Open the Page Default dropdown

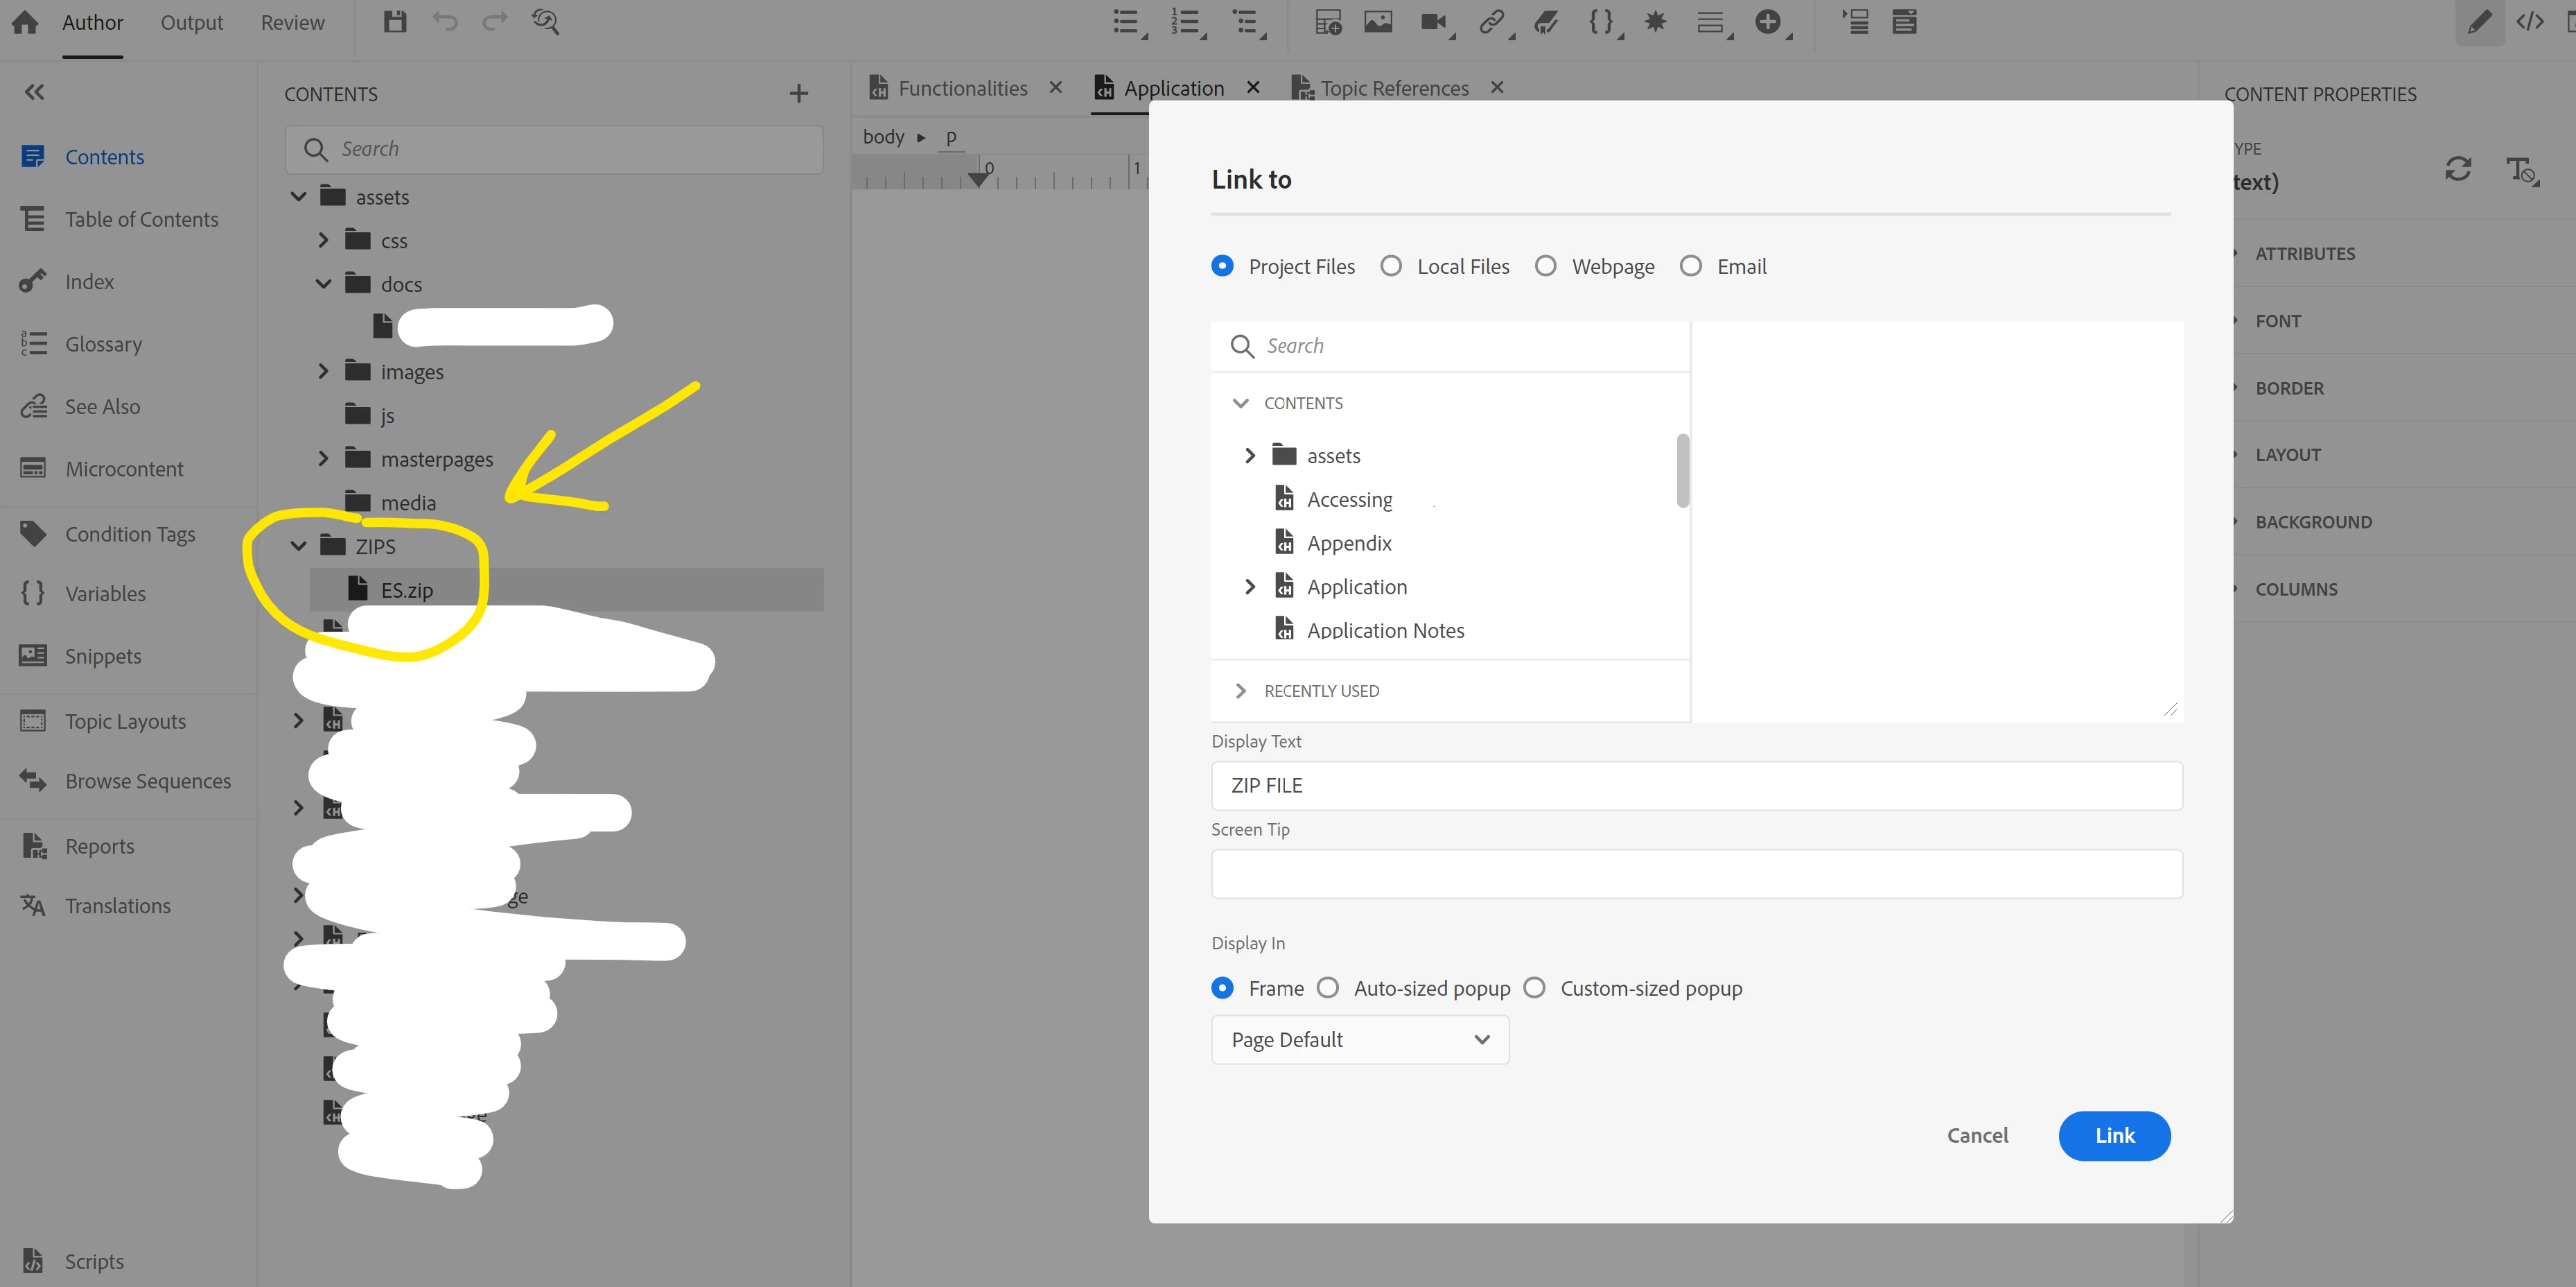pos(1359,1040)
